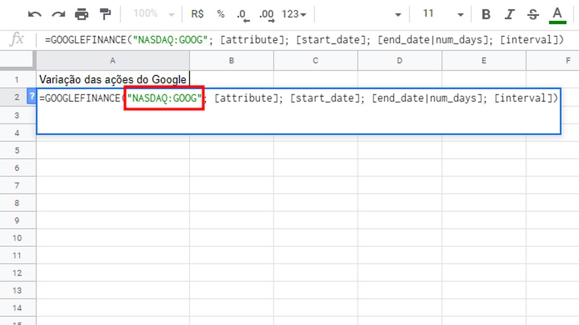Select column B header
This screenshot has width=579, height=325.
[232, 61]
